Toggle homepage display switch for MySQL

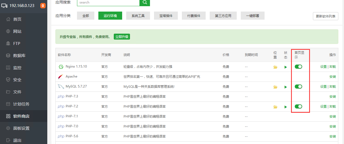[x=298, y=86]
